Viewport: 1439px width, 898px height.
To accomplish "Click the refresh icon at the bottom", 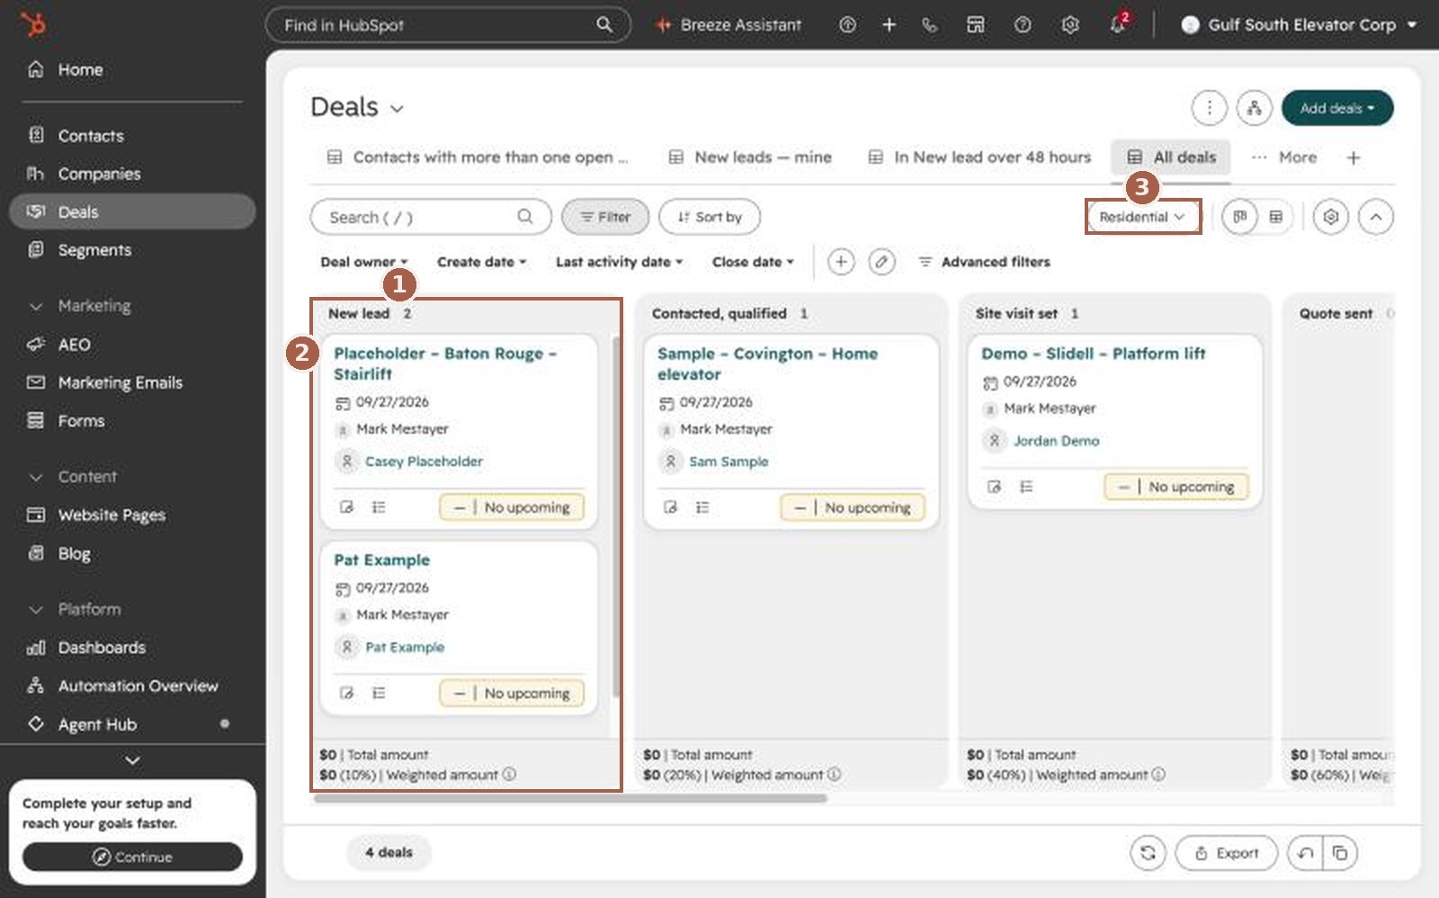I will click(1148, 853).
